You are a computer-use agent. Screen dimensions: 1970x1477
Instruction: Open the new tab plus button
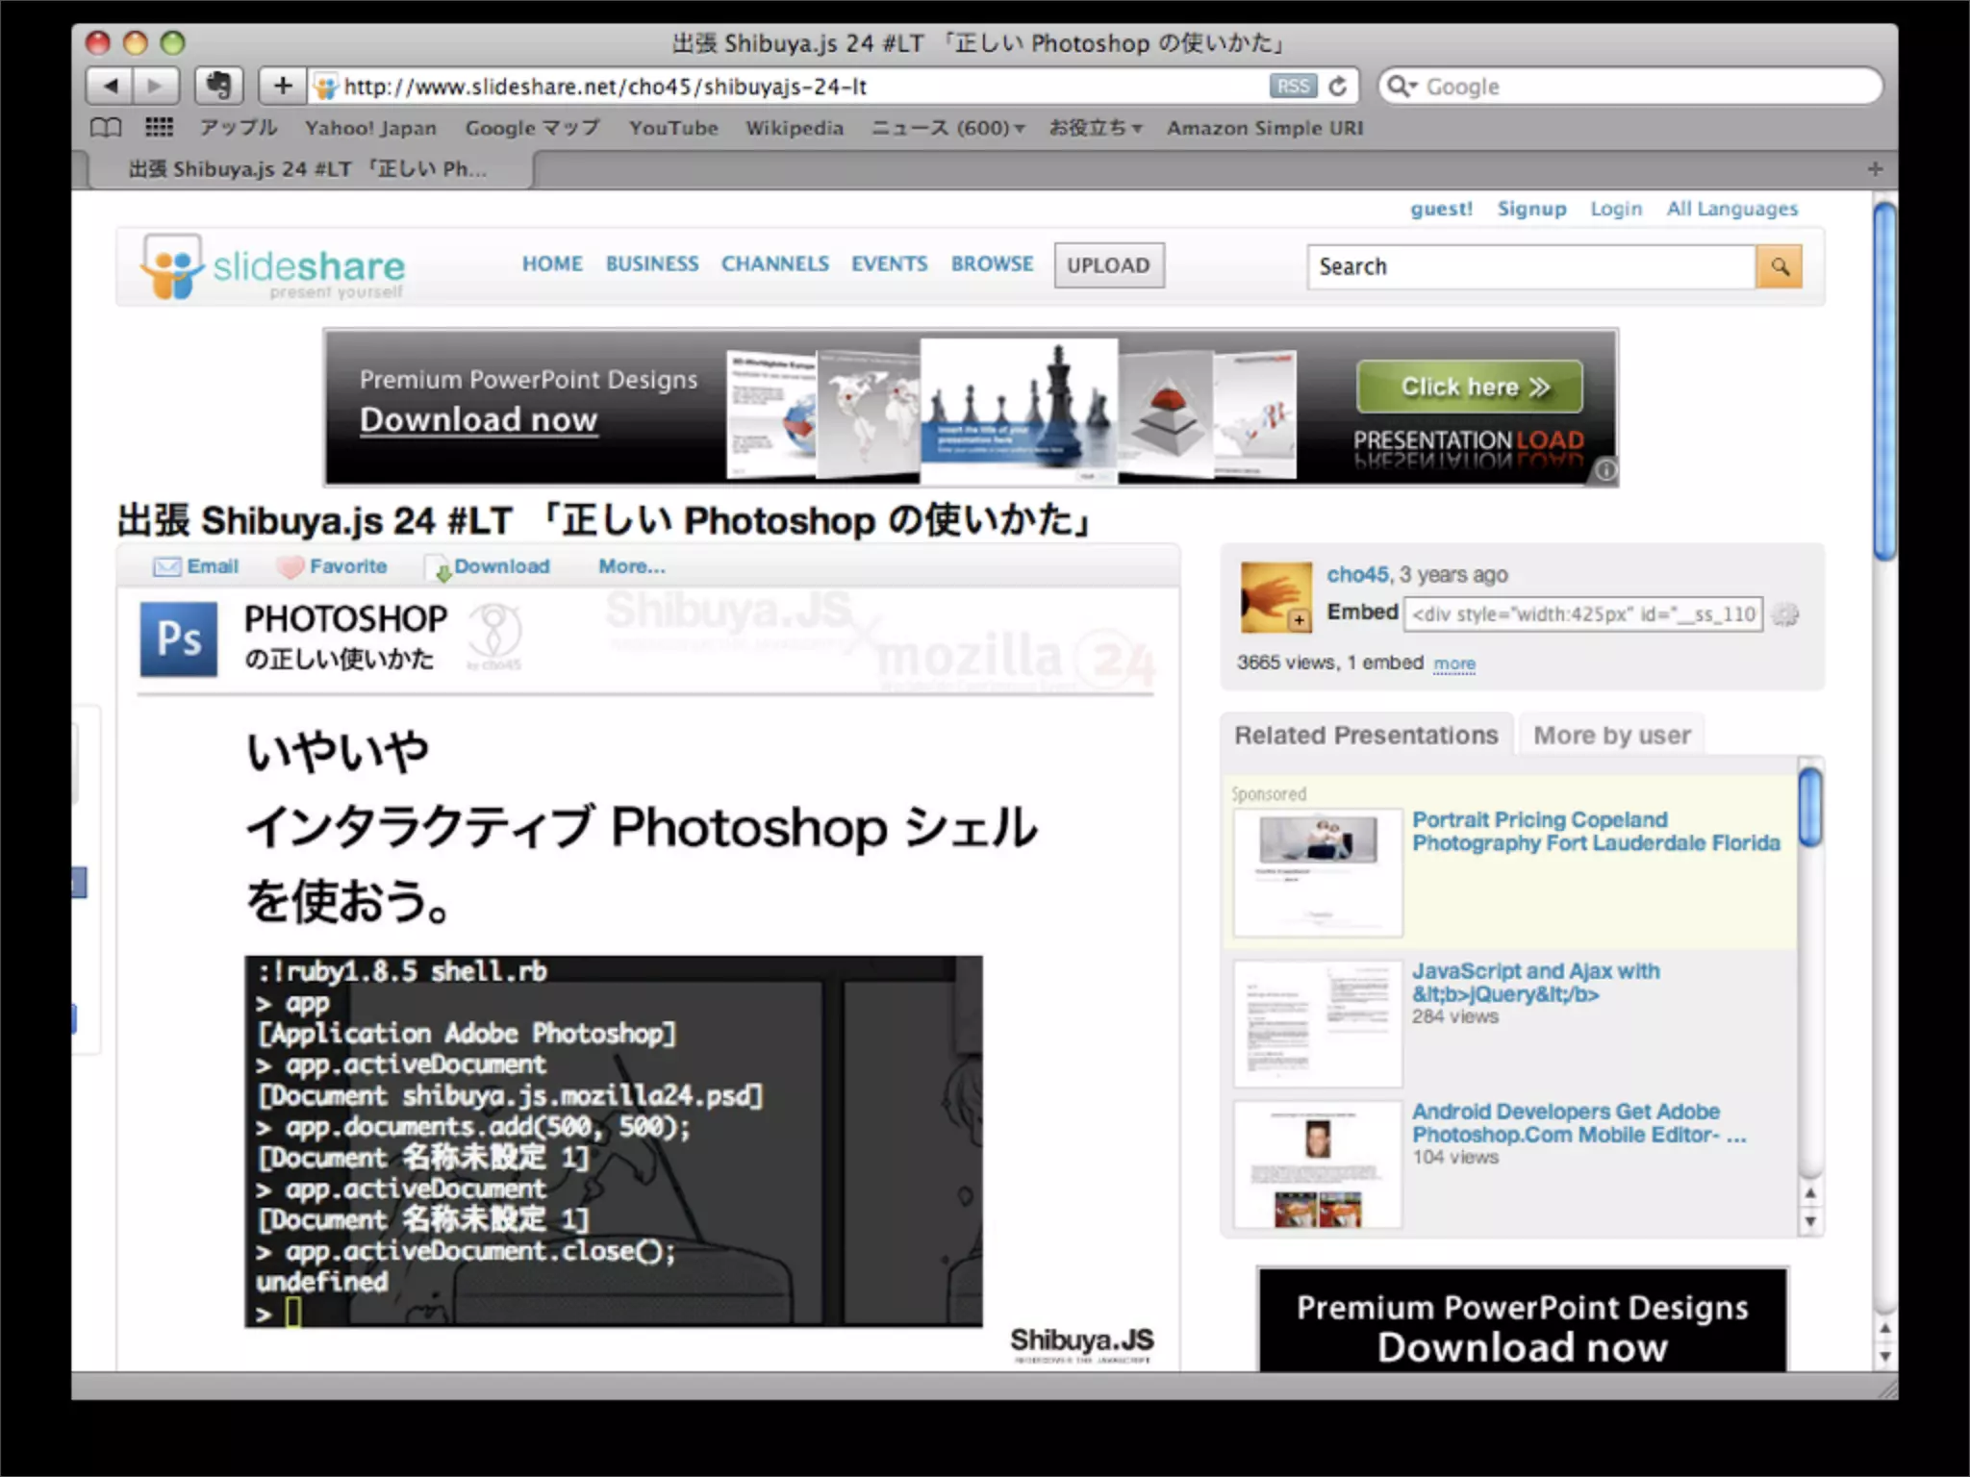tap(1875, 169)
